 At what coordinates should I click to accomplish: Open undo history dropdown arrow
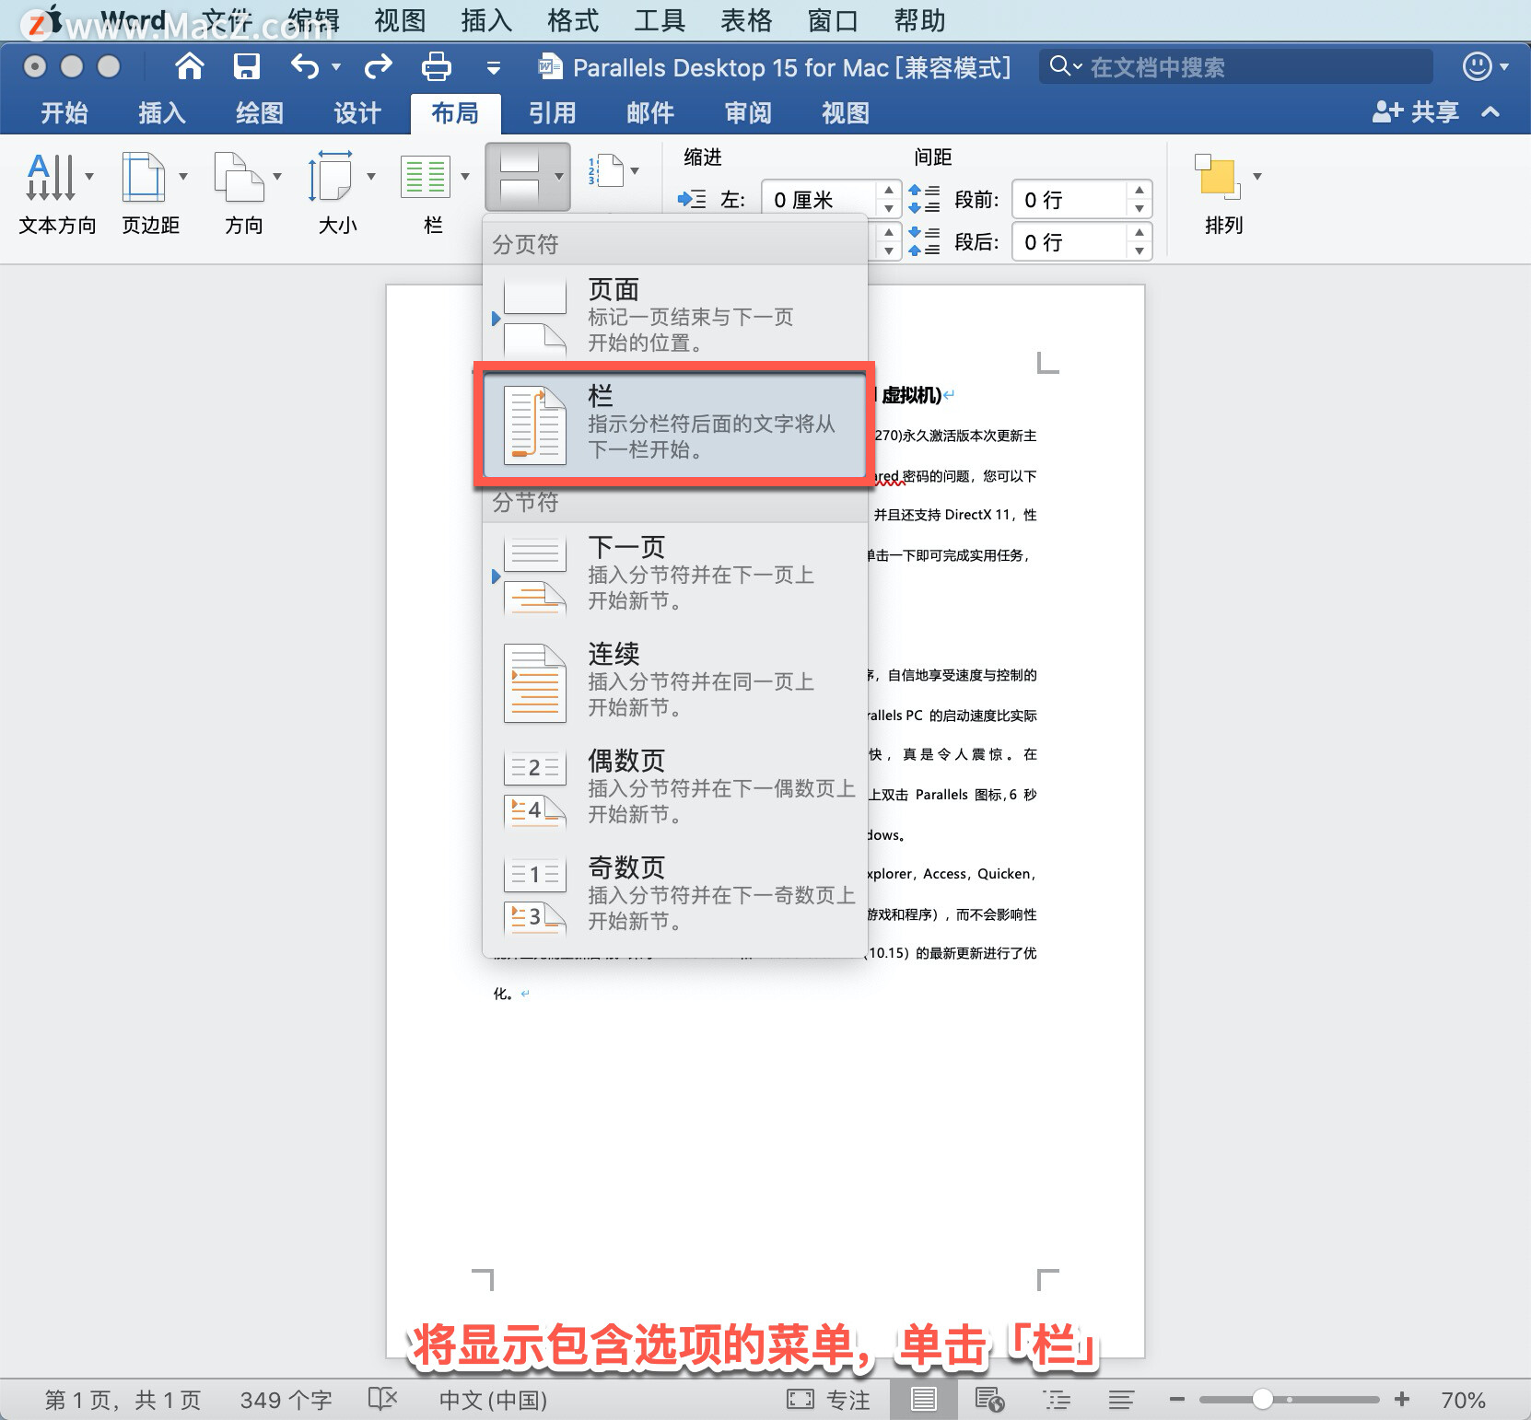coord(336,67)
